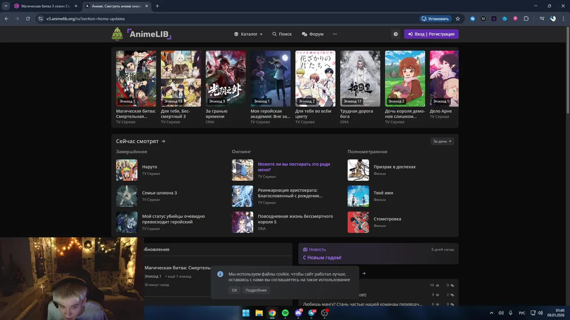Open Моя геройская академия poster
This screenshot has width=570, height=320.
[x=270, y=78]
